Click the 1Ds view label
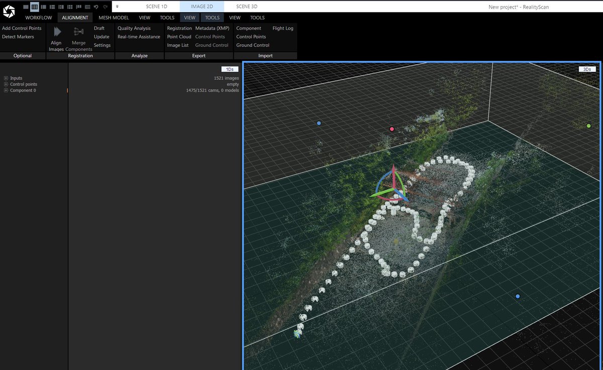Image resolution: width=603 pixels, height=370 pixels. [x=230, y=69]
